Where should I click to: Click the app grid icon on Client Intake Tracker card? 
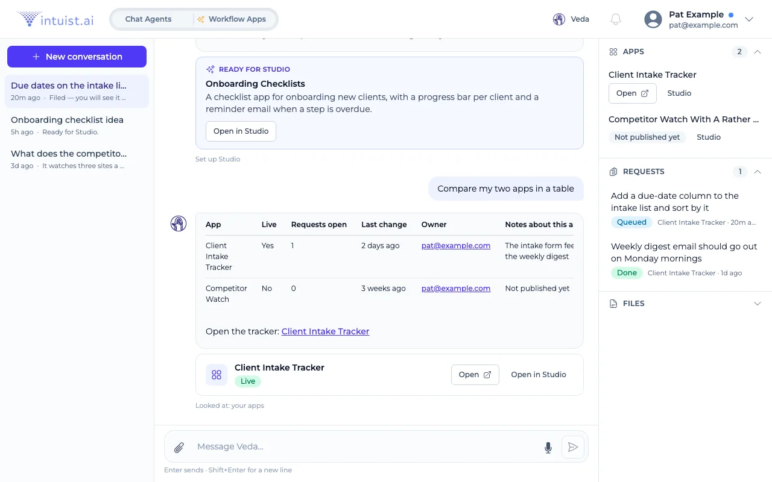click(x=217, y=375)
